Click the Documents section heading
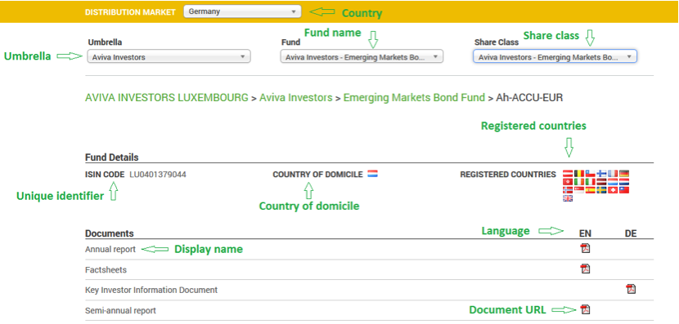The width and height of the screenshot is (679, 324). pyautogui.click(x=110, y=233)
